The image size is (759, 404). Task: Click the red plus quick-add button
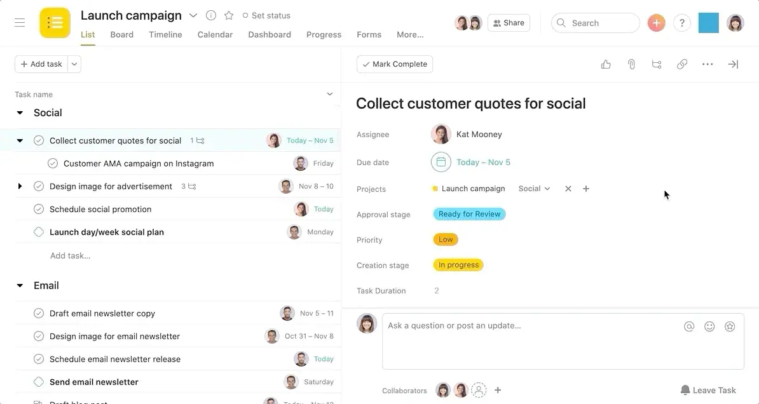tap(656, 24)
